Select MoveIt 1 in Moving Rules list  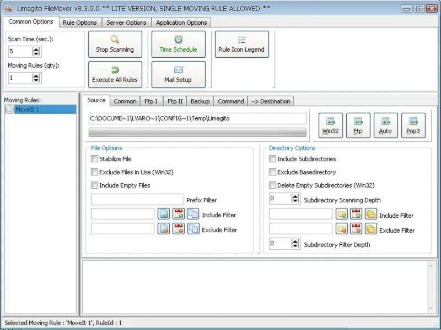(41, 109)
